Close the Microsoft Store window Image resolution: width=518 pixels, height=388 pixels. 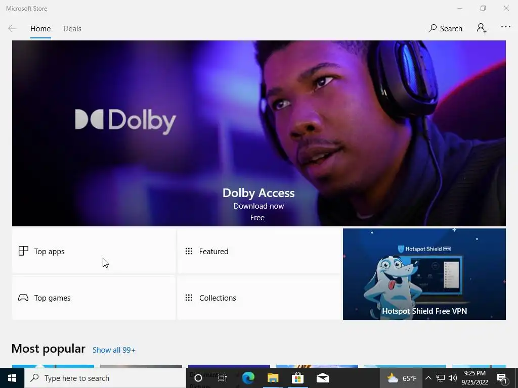[x=506, y=8]
